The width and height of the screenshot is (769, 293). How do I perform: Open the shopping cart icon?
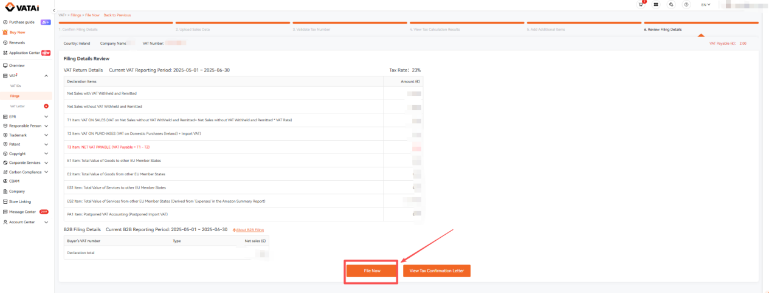(641, 4)
